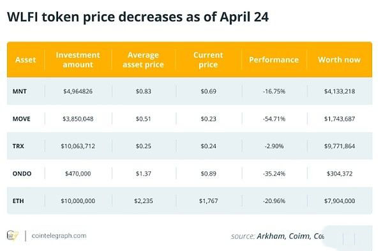
Task: Click the Worth now column header
Action: (x=339, y=60)
